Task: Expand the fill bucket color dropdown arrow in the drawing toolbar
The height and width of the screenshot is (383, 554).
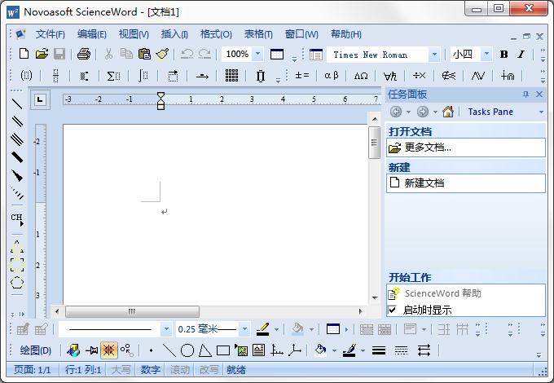Action: pyautogui.click(x=334, y=350)
